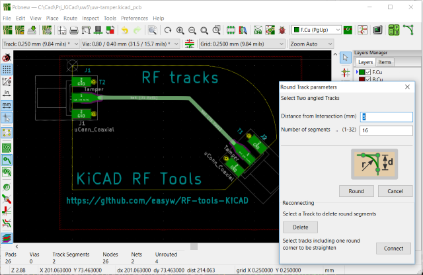Select the arrow cursor tool in right toolbar

(345, 59)
